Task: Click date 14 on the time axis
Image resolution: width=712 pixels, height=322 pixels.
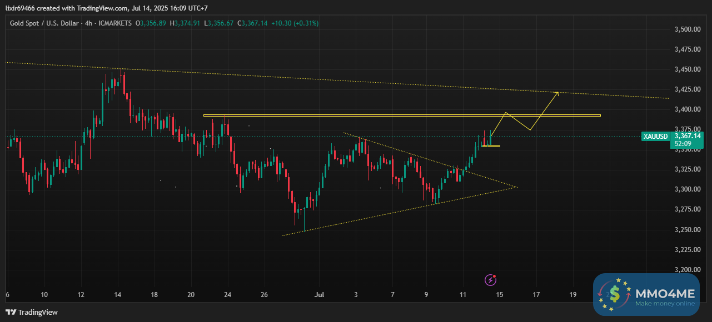Action: pos(118,294)
